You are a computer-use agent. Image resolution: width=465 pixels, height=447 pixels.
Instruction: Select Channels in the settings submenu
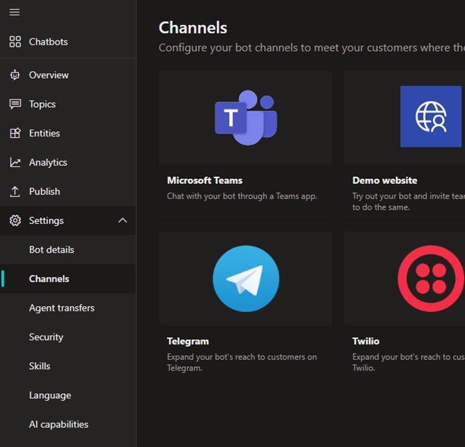click(49, 279)
